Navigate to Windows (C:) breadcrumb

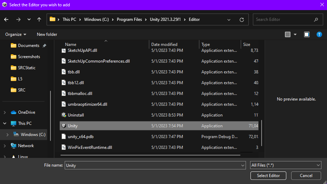point(96,19)
